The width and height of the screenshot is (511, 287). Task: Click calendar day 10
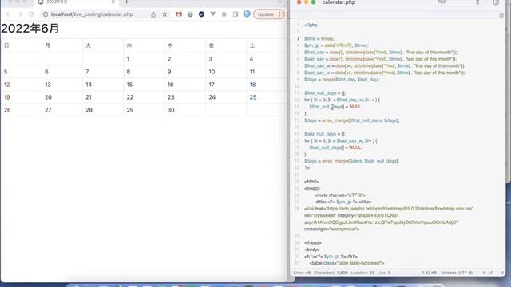tap(212, 72)
